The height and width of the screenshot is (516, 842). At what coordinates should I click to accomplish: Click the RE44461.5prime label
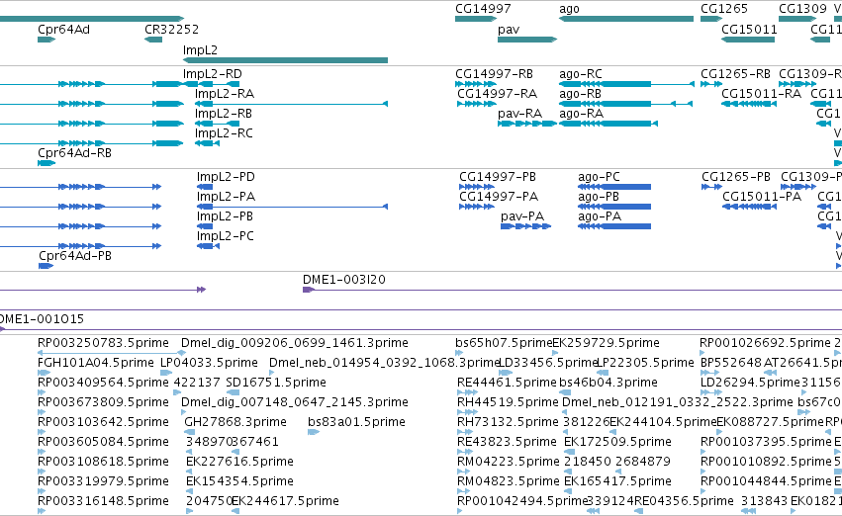click(507, 383)
